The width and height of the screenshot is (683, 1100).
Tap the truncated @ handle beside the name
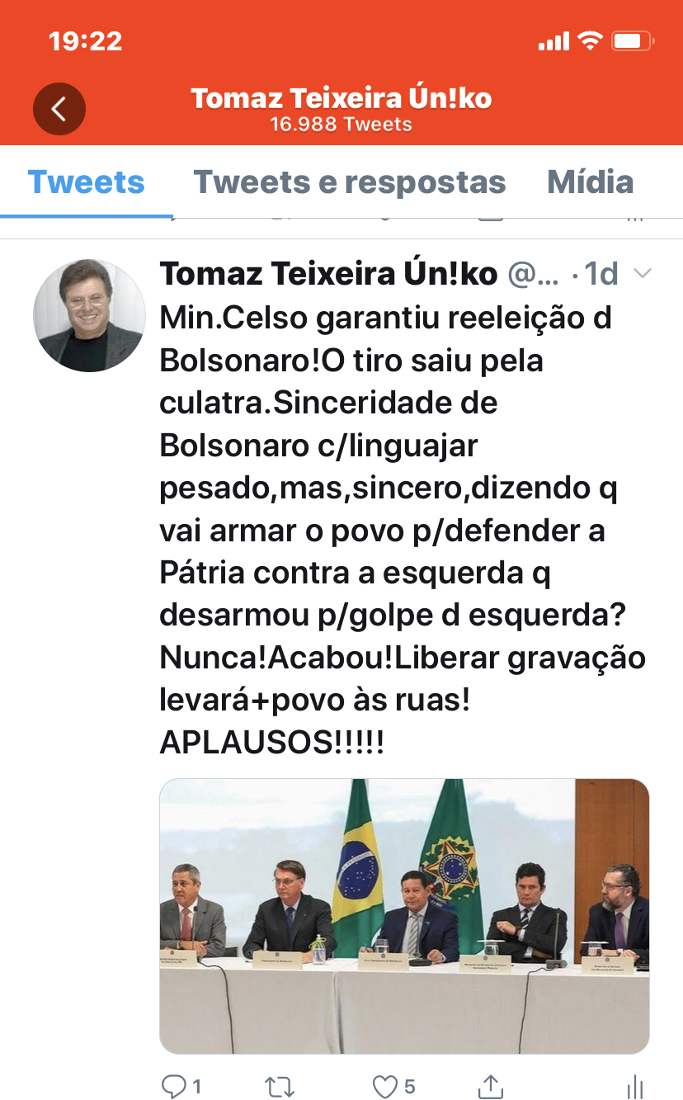click(533, 273)
